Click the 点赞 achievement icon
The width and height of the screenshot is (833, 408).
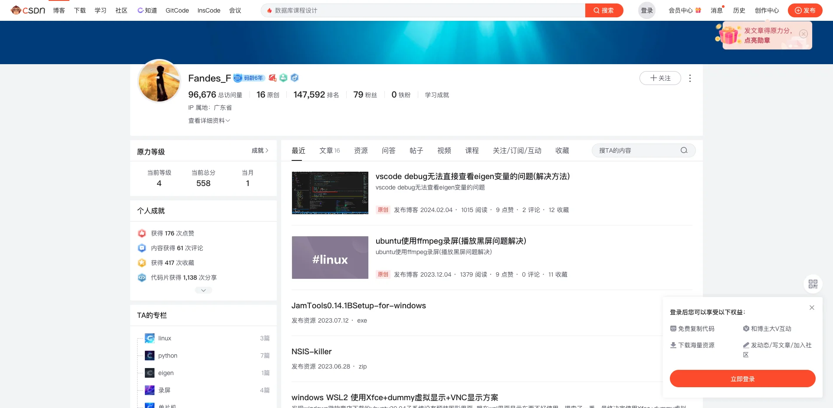(x=142, y=233)
